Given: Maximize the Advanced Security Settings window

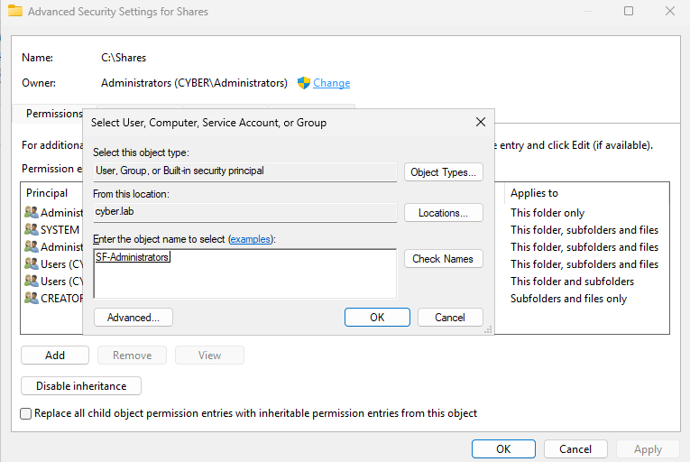Looking at the screenshot, I should (x=629, y=12).
